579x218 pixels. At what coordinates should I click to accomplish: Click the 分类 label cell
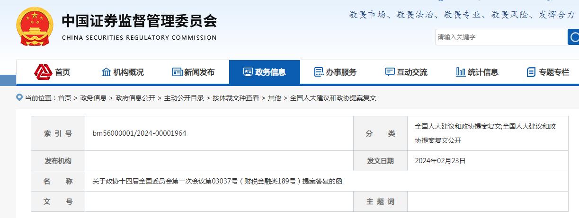coord(380,133)
